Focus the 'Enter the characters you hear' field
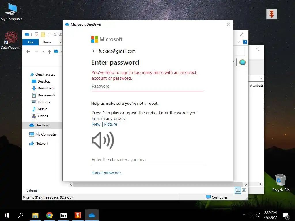Screen dimensions: 295x221 click(x=147, y=160)
